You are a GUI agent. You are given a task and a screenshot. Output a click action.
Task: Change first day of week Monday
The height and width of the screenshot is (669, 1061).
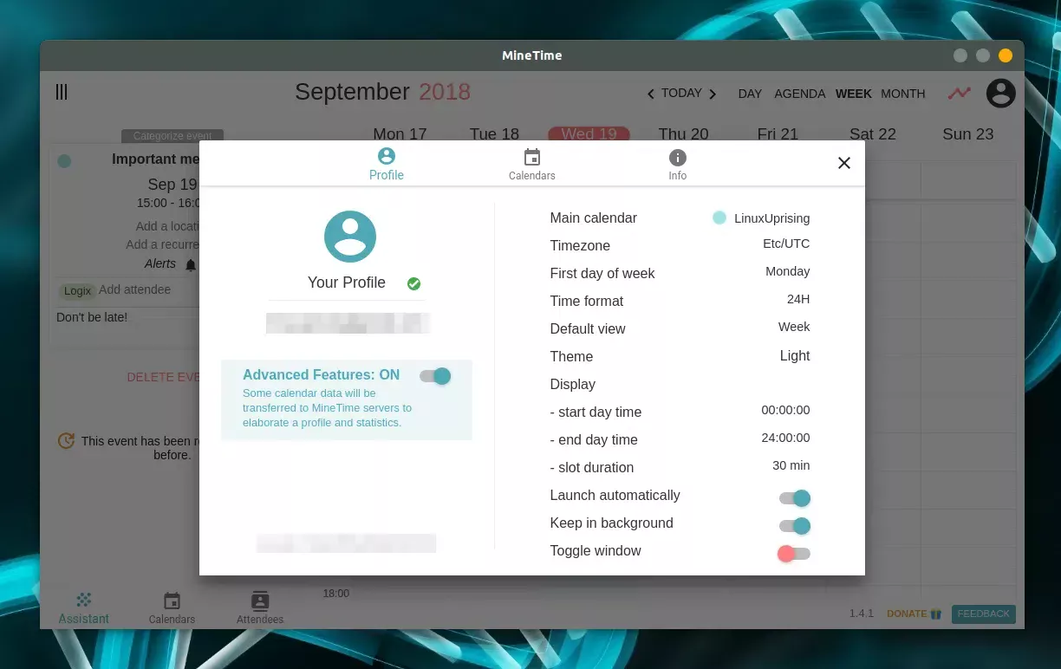click(788, 271)
